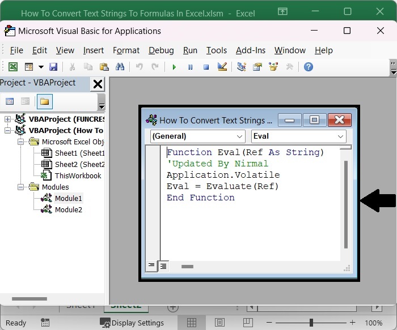Click the code window vertical scrollbar

[346, 204]
